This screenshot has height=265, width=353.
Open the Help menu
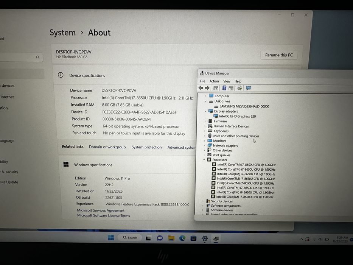click(238, 81)
